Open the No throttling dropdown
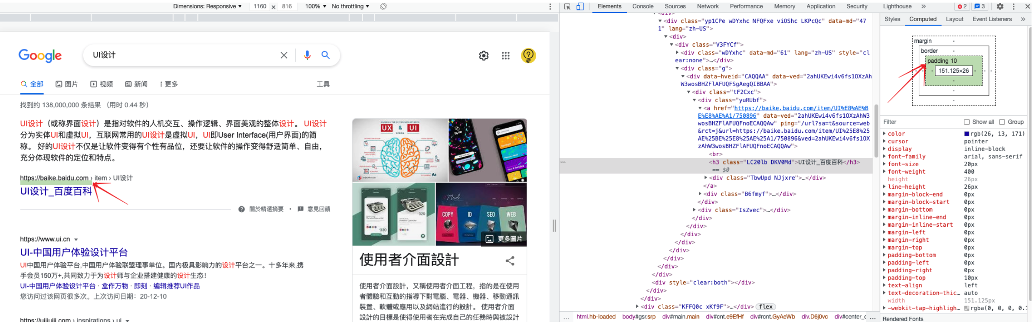Viewport: 1035px width, 328px height. coord(350,6)
